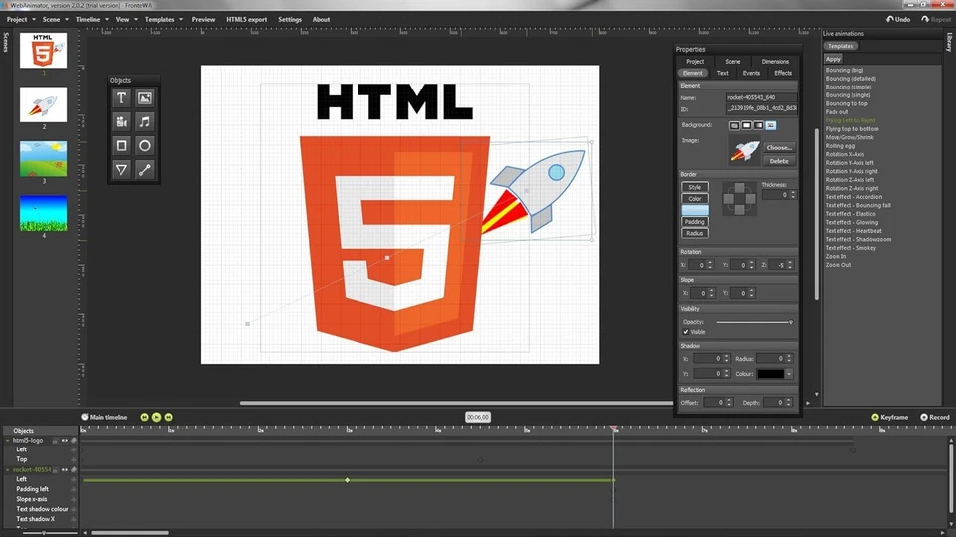Viewport: 956px width, 537px height.
Task: Select the Rectangle shape tool
Action: point(121,145)
